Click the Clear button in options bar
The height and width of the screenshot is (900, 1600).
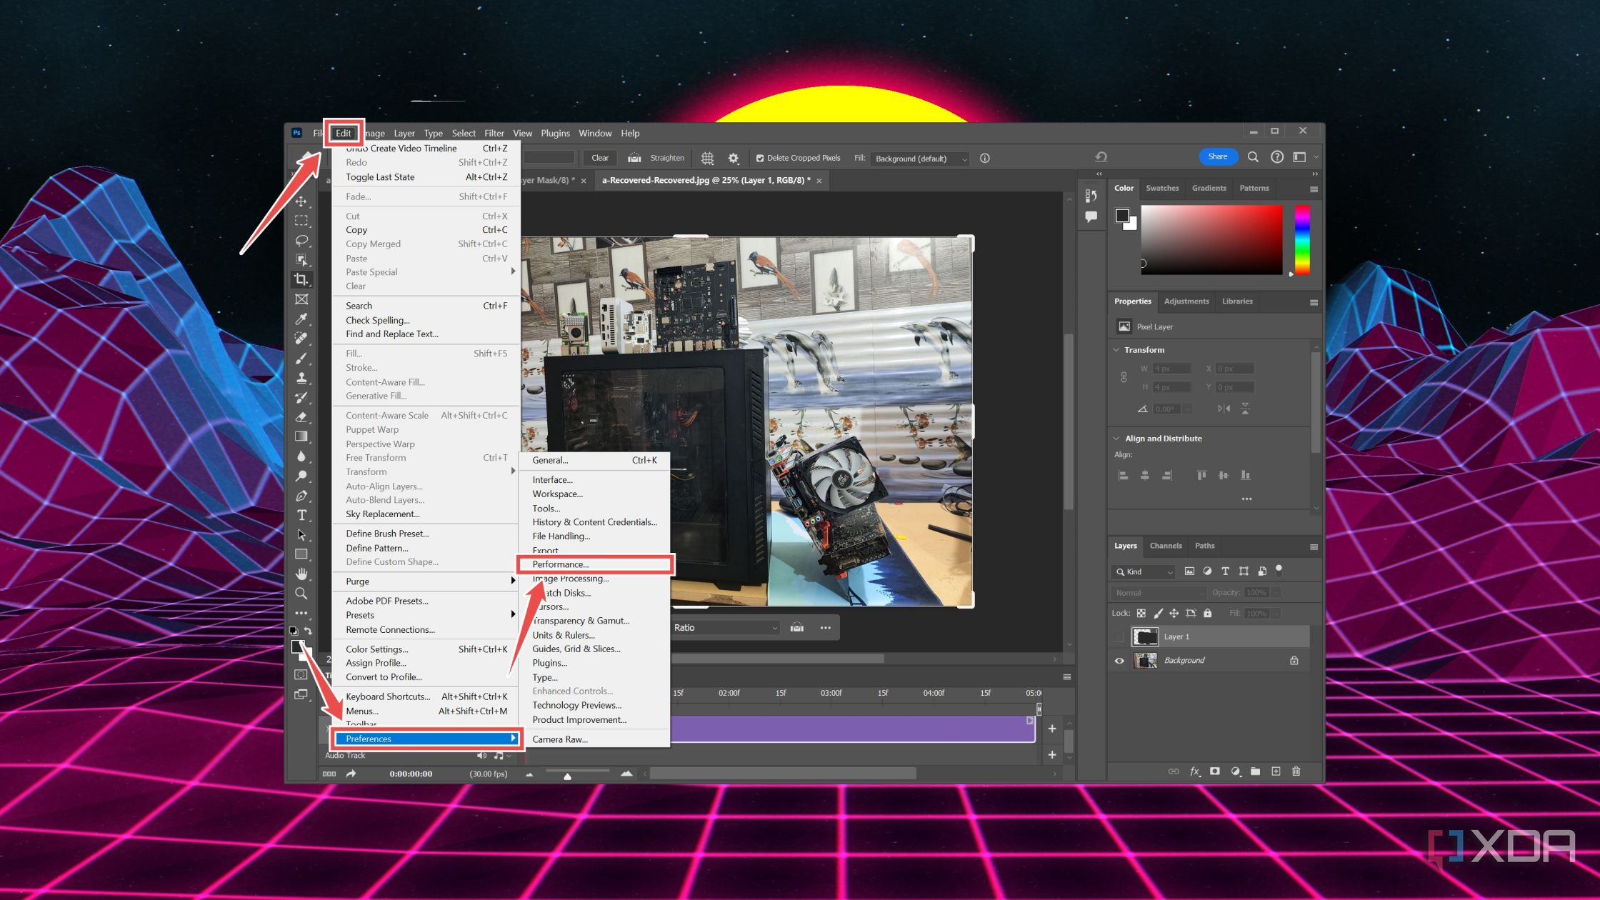tap(600, 159)
